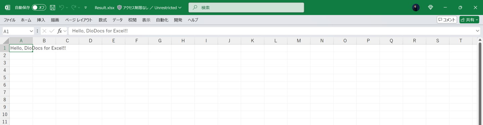The image size is (483, 125).
Task: Click the Select All corner triangle
Action: 5,41
